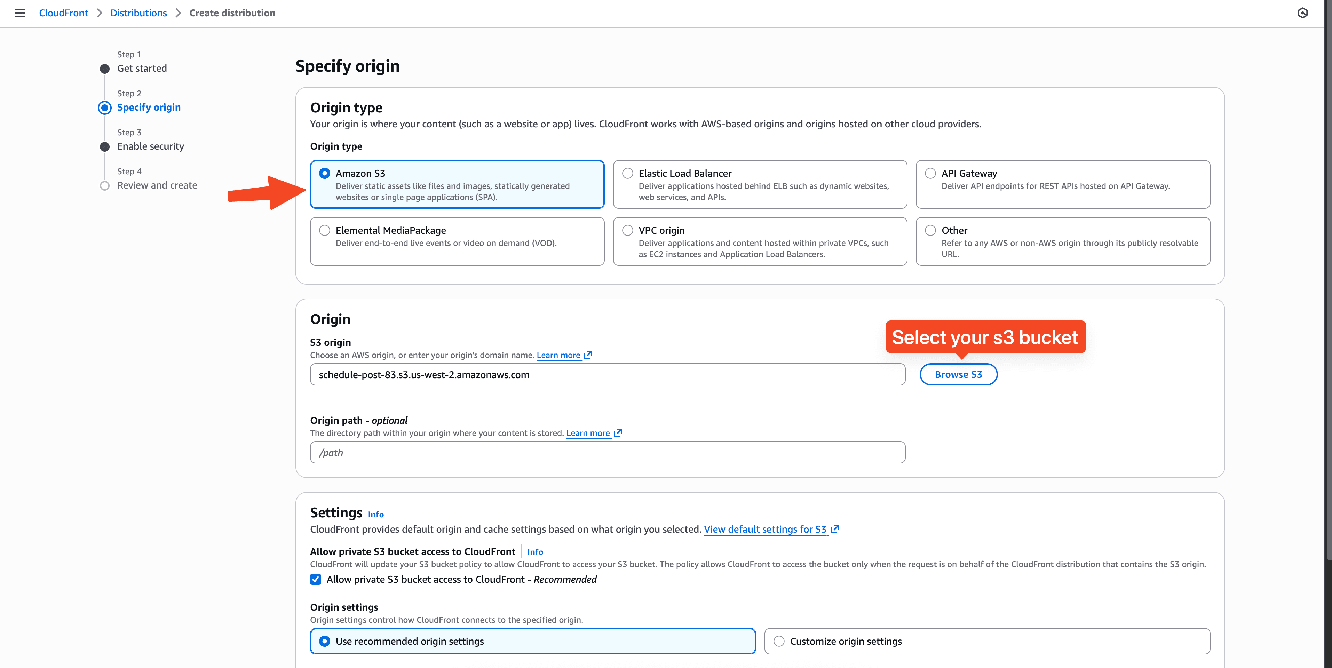Viewport: 1332px width, 668px height.
Task: Open the Info link next to Settings
Action: tap(376, 514)
